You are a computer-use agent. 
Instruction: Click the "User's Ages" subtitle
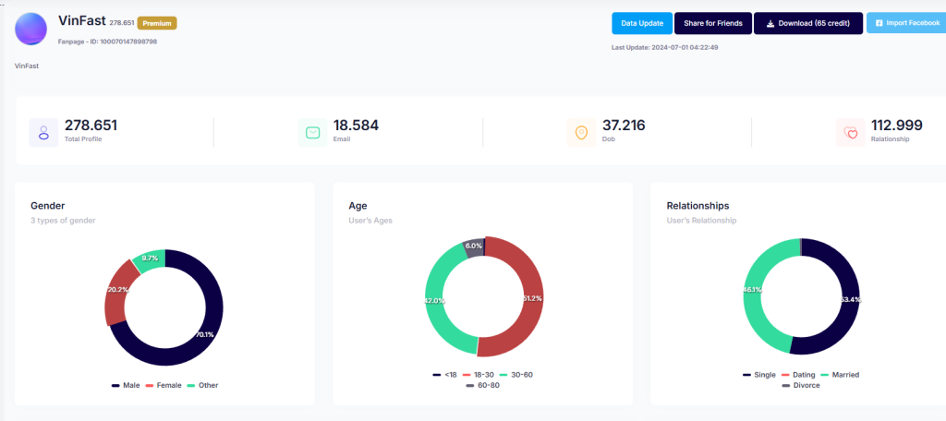coord(370,221)
